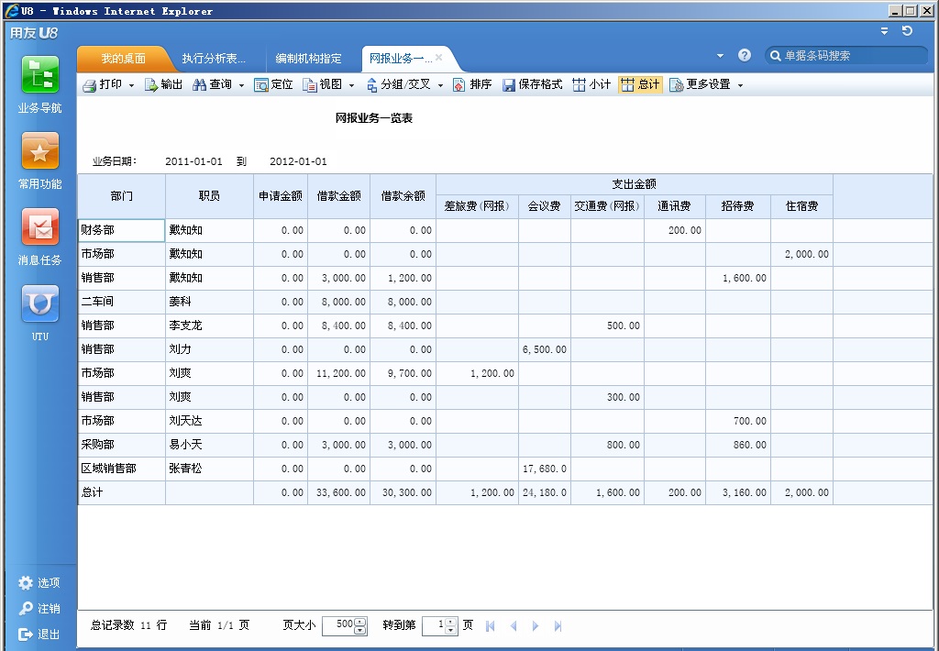Click the 33,600.00 total loan cell
The height and width of the screenshot is (651, 939).
coord(339,493)
